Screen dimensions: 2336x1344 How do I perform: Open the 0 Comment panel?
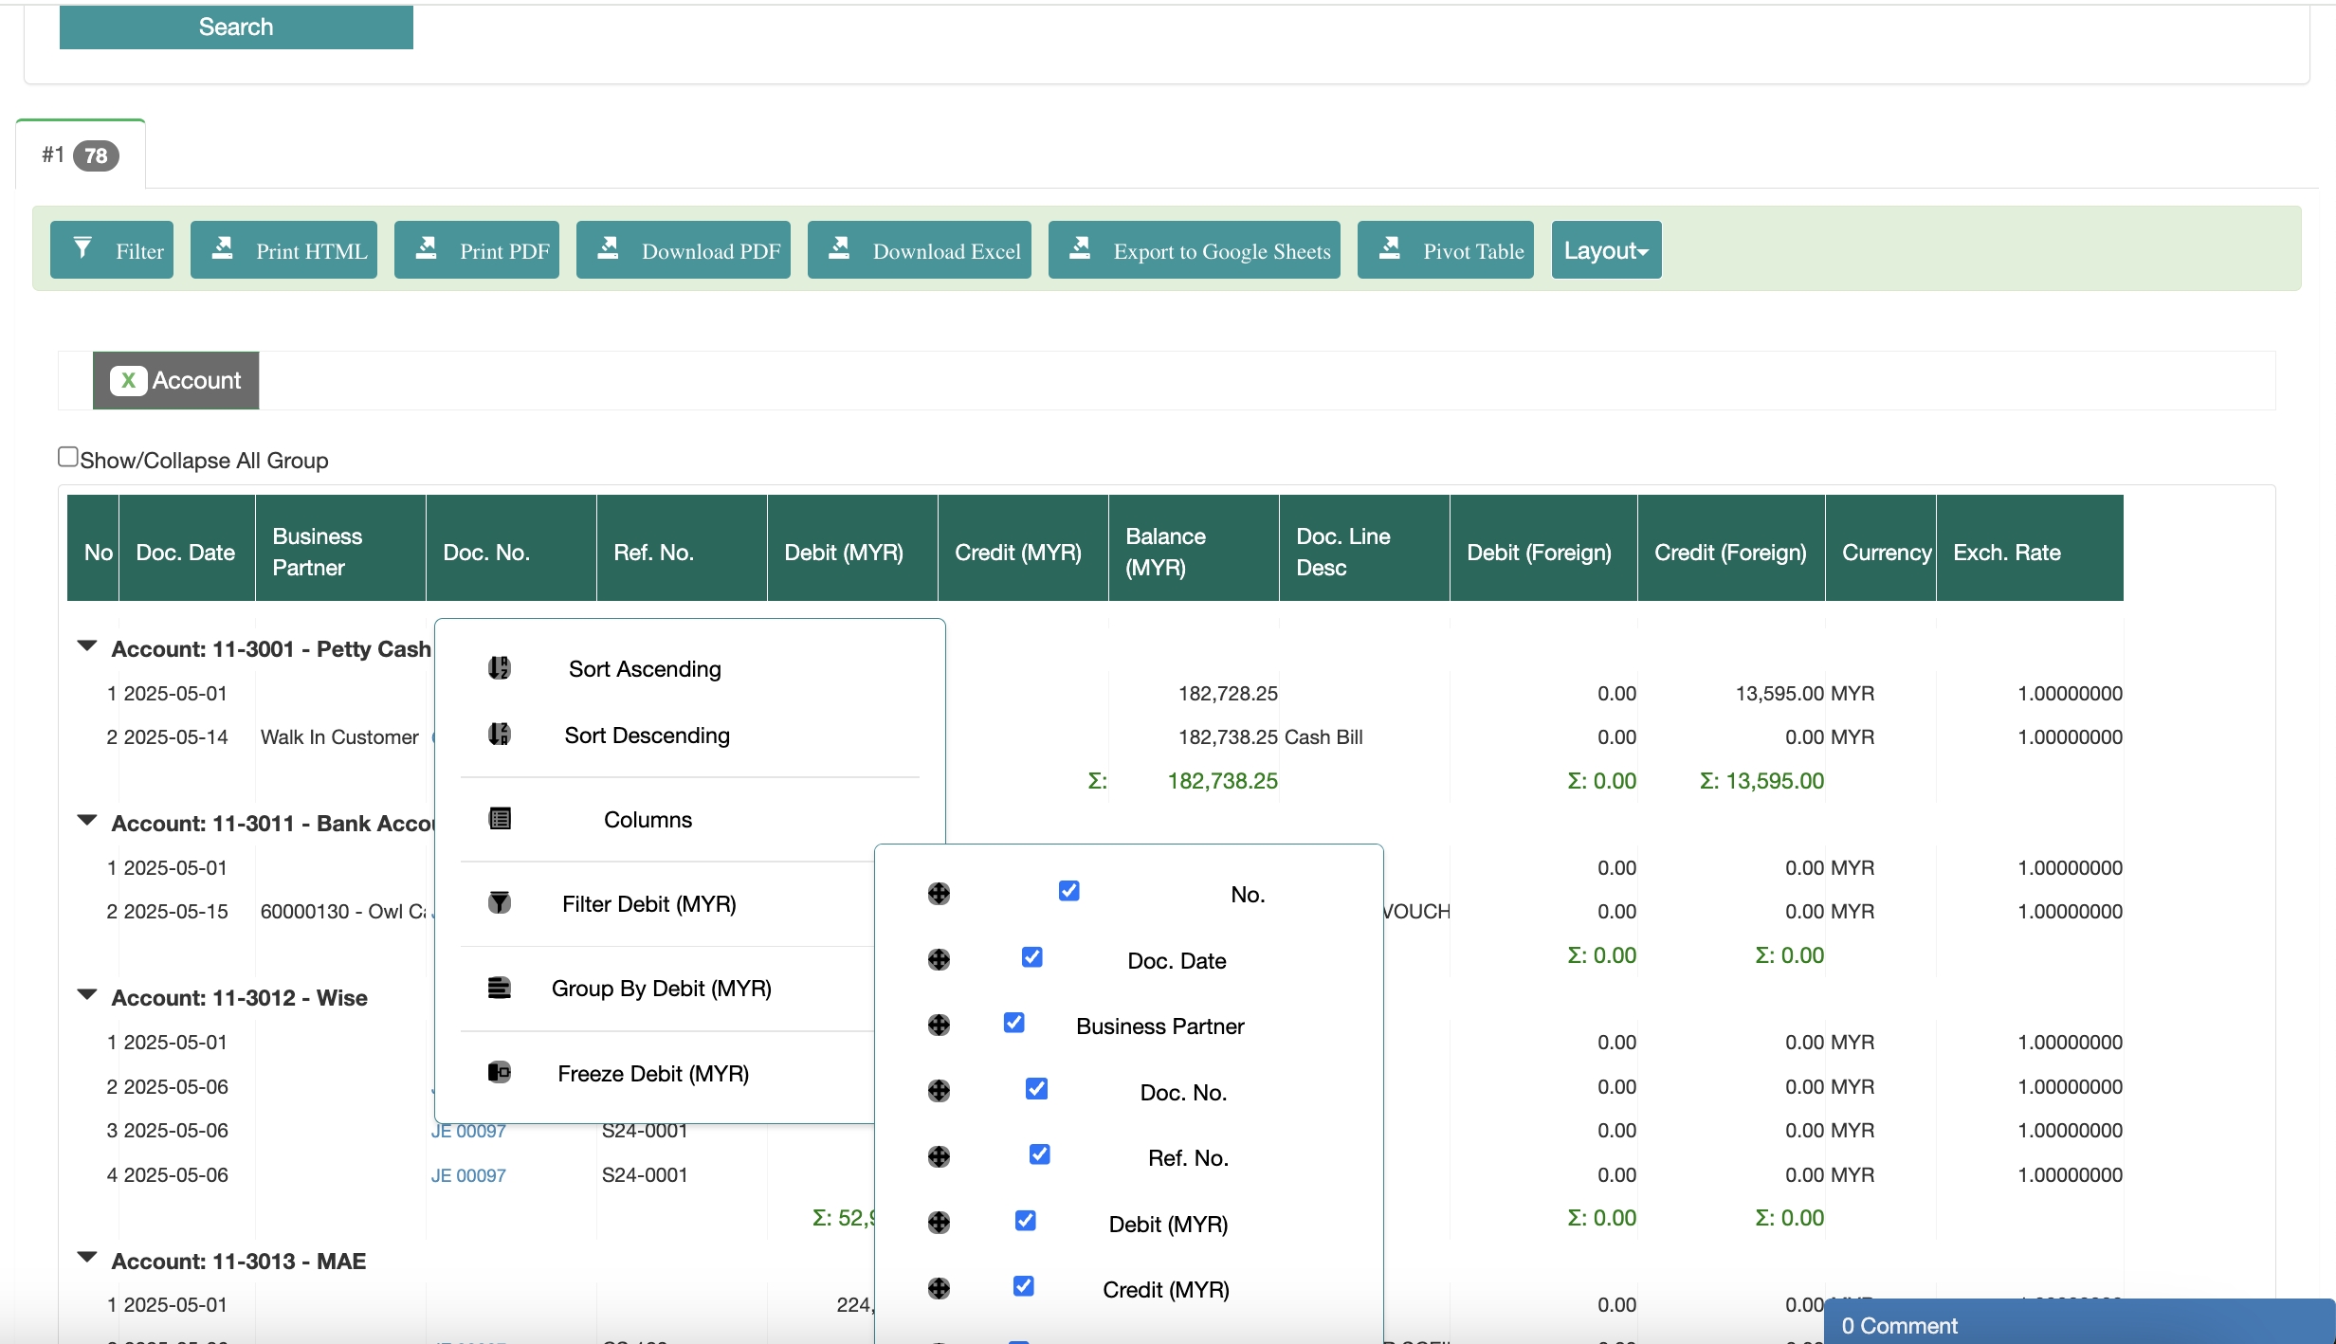coord(2079,1324)
